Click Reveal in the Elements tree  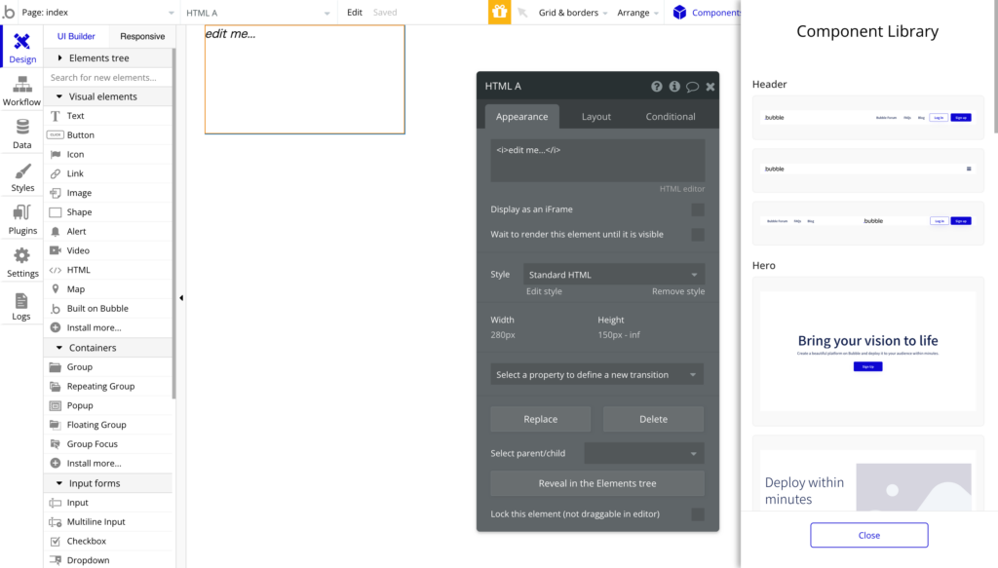click(597, 483)
